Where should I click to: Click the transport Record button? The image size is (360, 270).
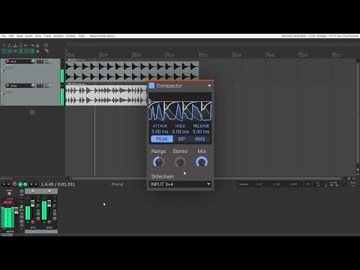pyautogui.click(x=15, y=184)
